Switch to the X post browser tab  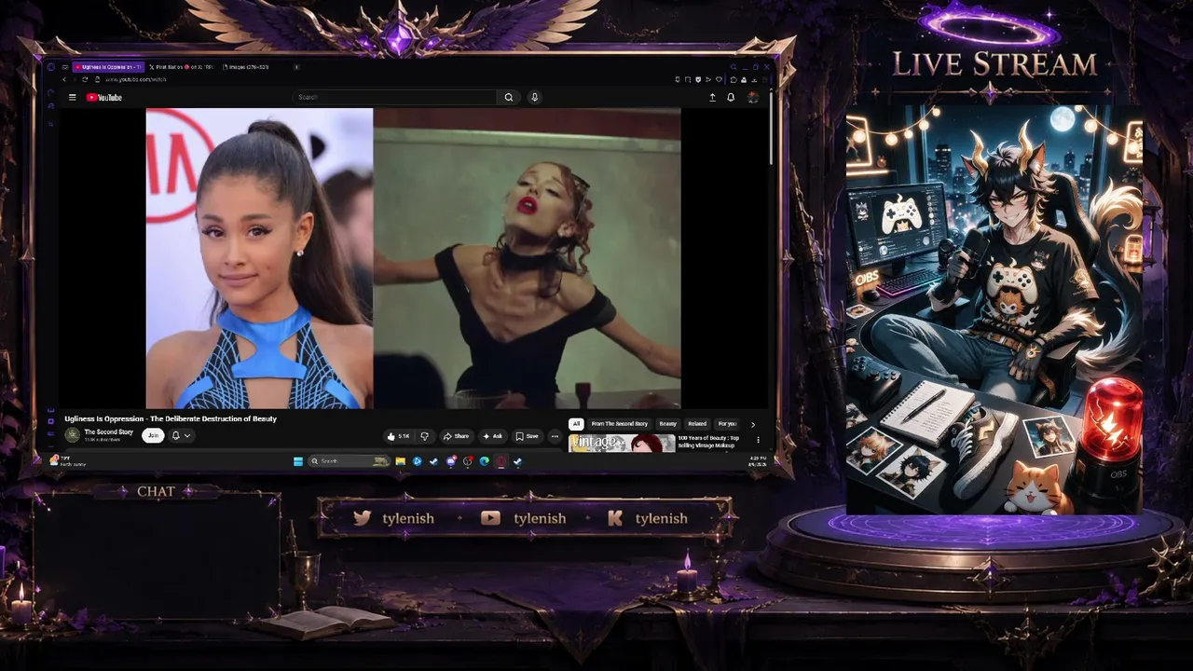(x=182, y=67)
